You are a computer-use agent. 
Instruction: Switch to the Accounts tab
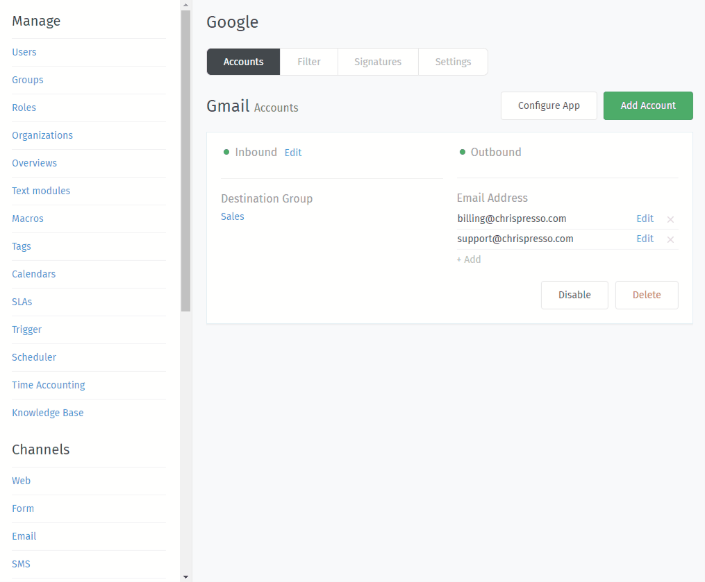(x=243, y=62)
